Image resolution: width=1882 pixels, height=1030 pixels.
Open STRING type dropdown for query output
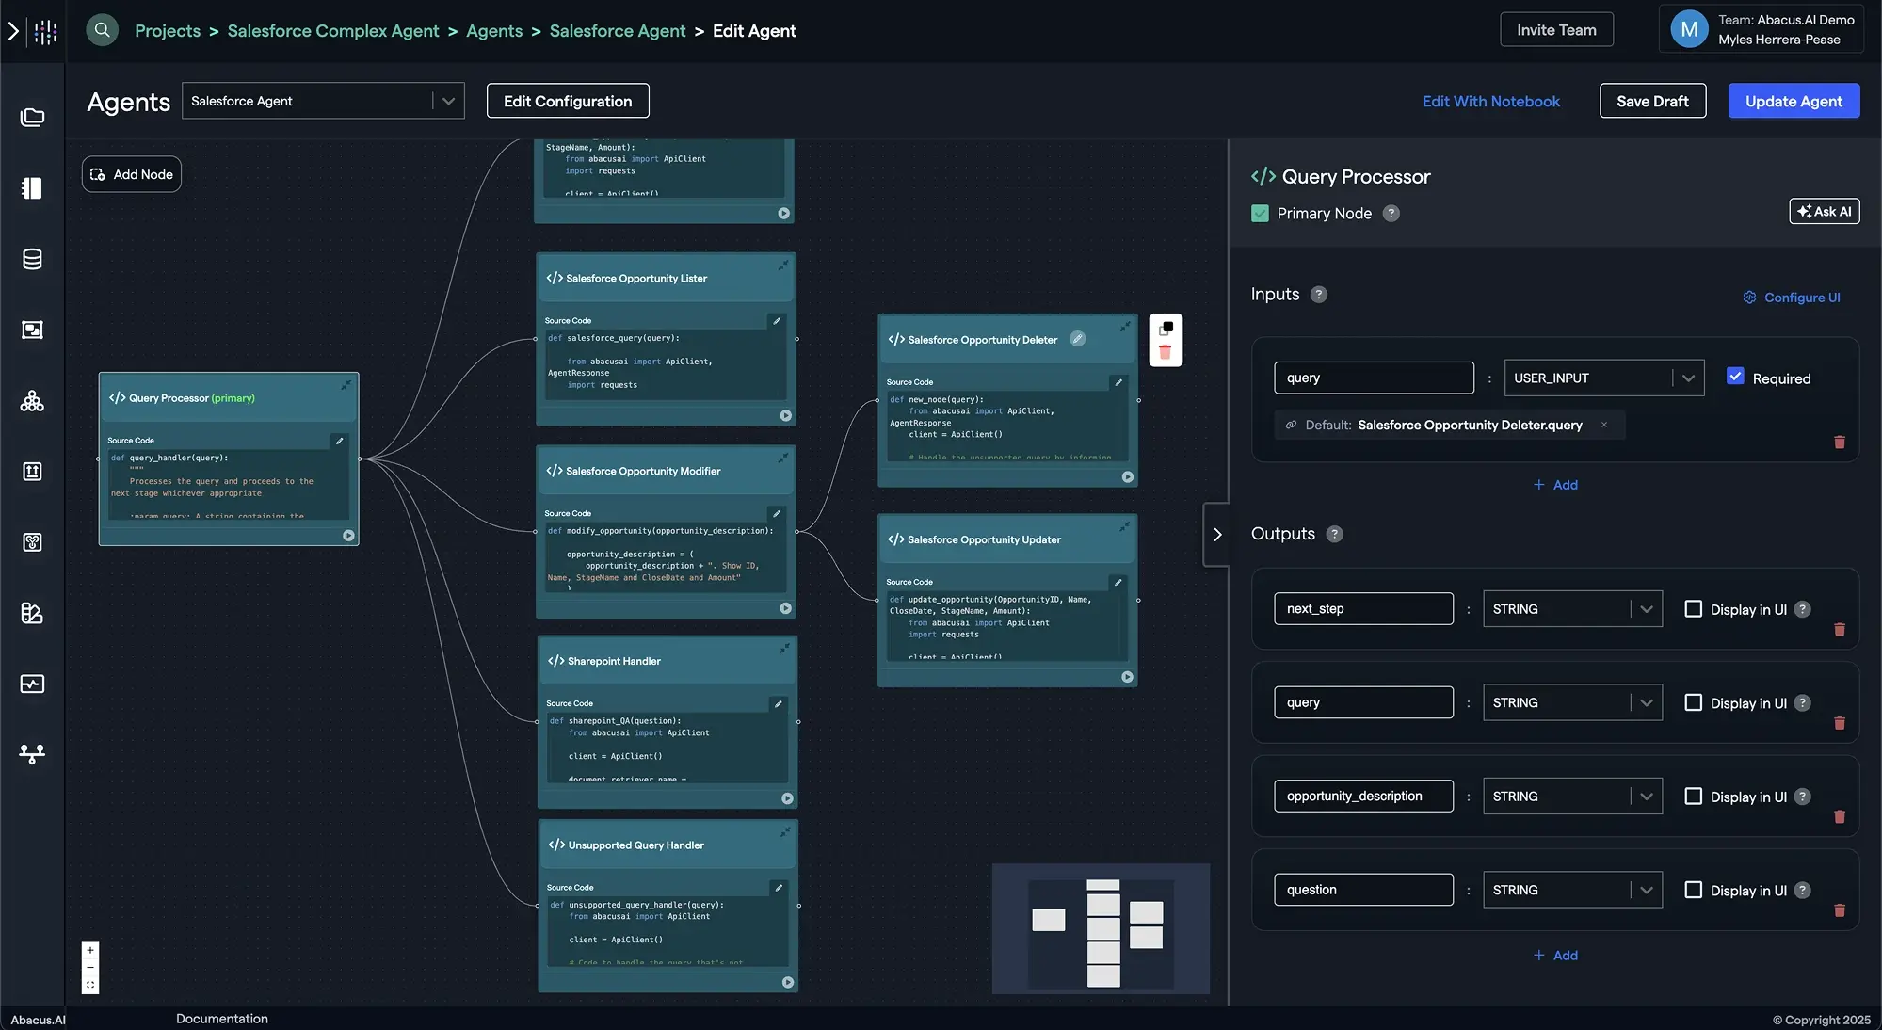click(1572, 702)
